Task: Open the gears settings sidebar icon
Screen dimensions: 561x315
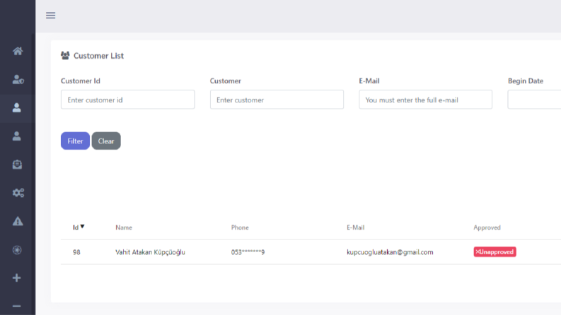Action: tap(18, 193)
